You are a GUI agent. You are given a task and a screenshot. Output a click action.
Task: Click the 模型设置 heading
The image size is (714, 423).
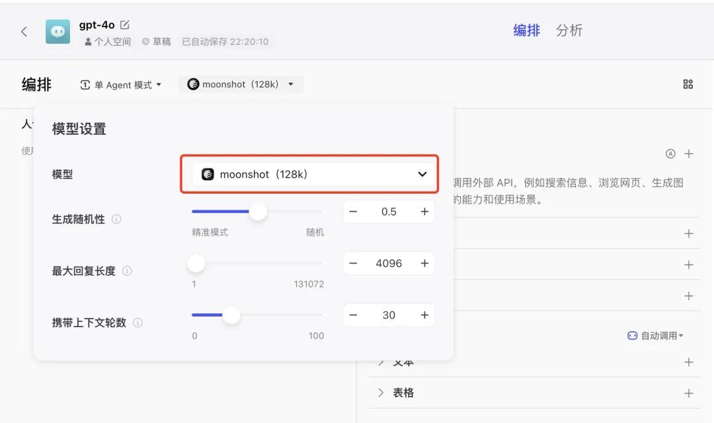tap(79, 129)
